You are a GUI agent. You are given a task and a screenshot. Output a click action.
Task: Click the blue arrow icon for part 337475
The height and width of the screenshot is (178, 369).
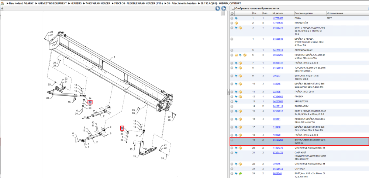[236, 92]
